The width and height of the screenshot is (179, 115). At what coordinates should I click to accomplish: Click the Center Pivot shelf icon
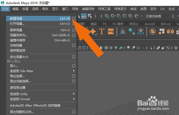[123, 31]
